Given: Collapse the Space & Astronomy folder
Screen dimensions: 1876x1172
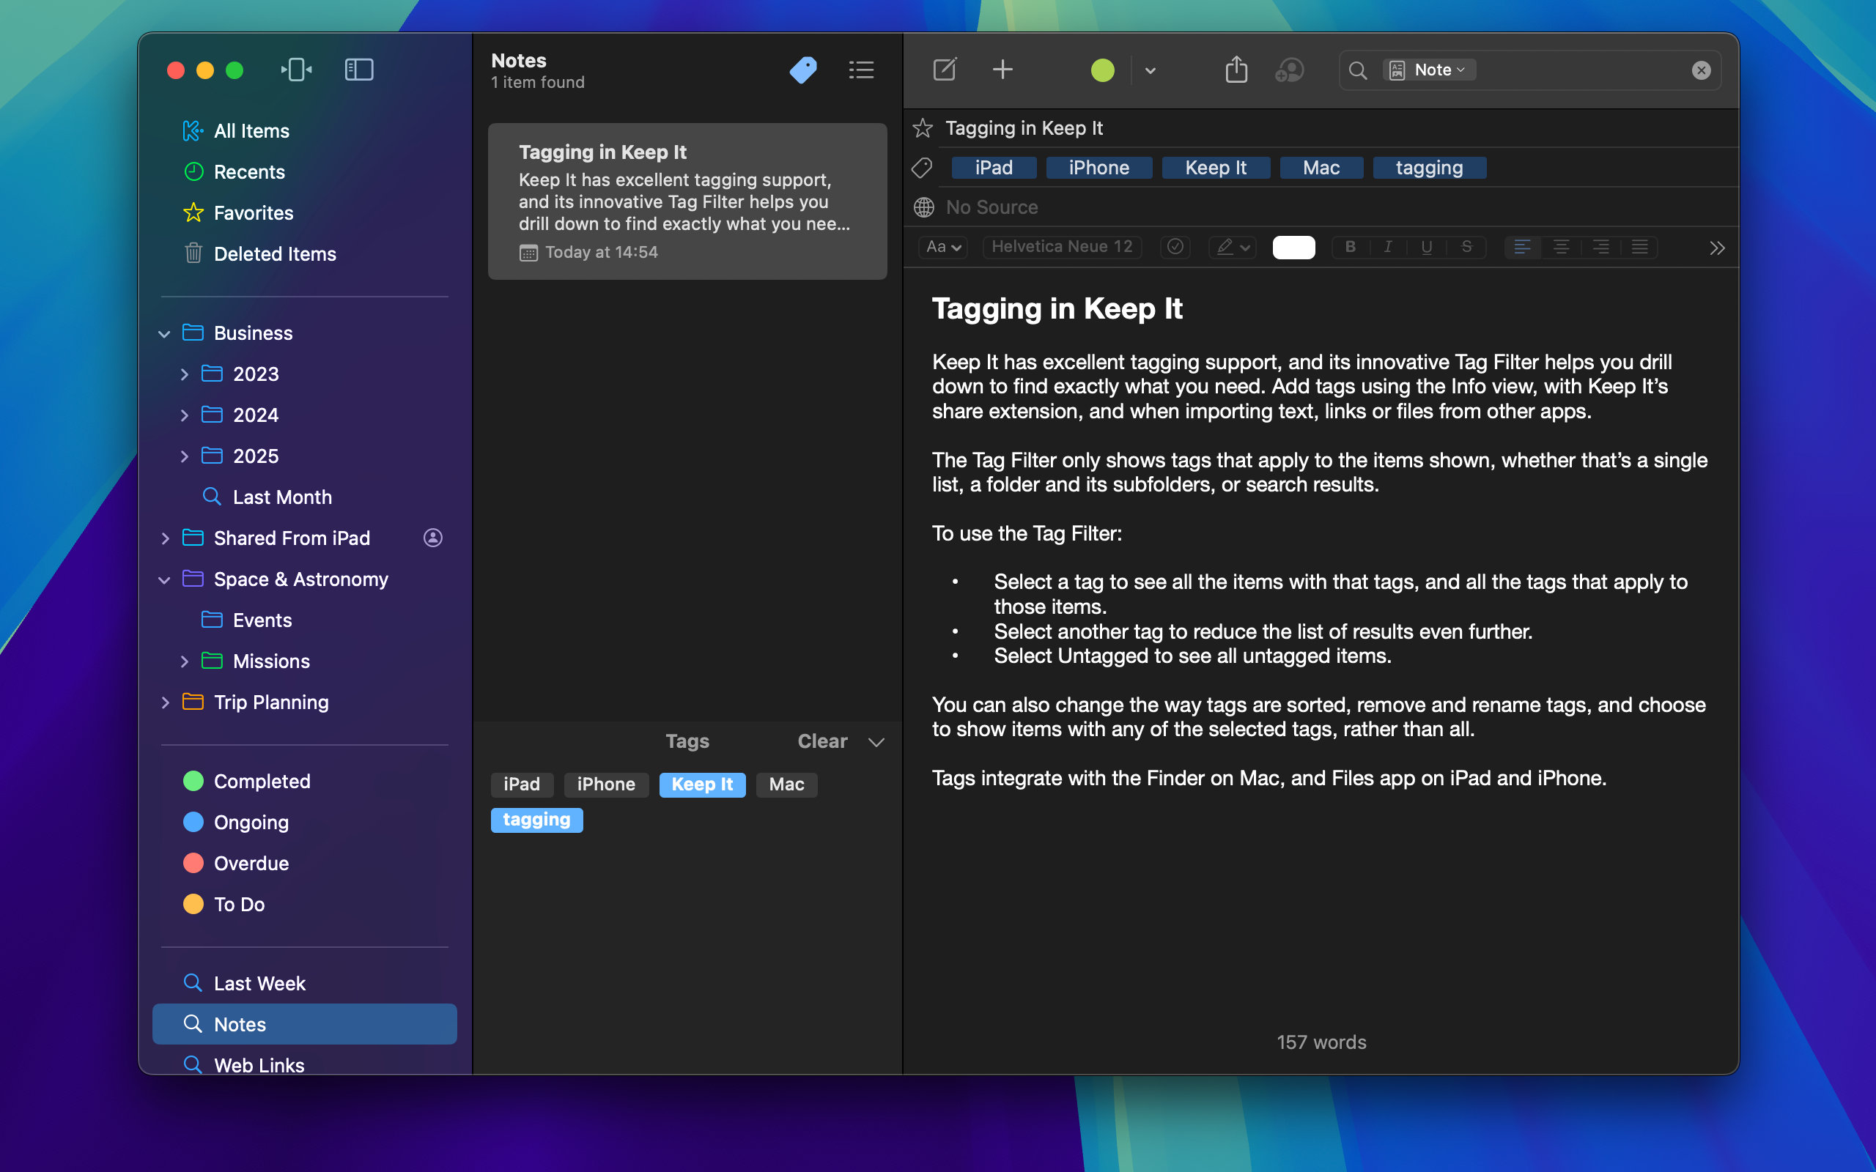Looking at the screenshot, I should [164, 580].
